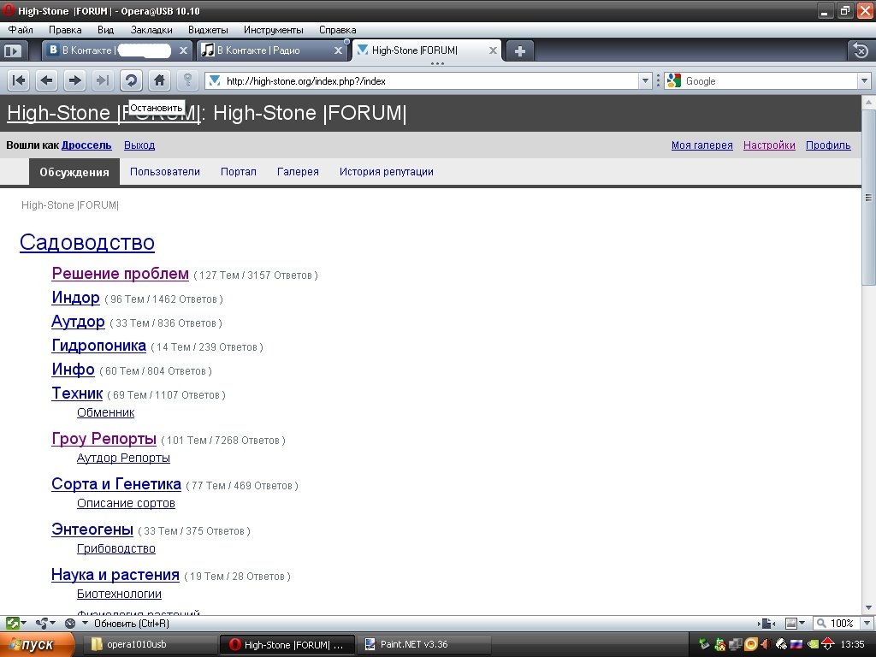Toggle fit-to-width page icon

(x=767, y=623)
